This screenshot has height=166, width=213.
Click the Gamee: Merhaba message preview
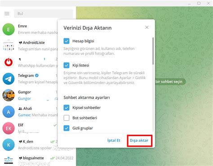point(38,115)
